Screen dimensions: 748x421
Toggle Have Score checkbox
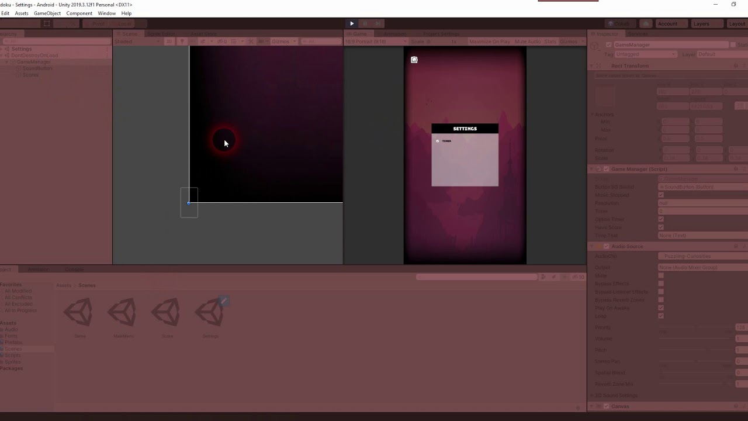pyautogui.click(x=661, y=227)
